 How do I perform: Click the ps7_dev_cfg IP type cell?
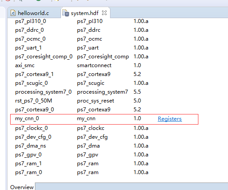coord(92,137)
